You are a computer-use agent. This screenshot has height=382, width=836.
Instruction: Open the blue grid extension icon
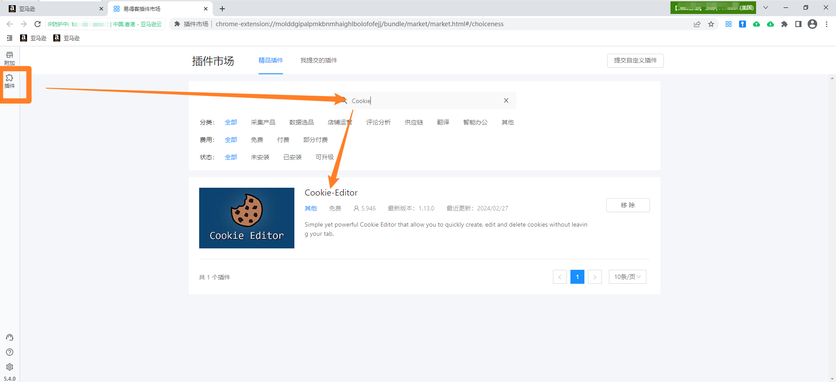point(729,24)
